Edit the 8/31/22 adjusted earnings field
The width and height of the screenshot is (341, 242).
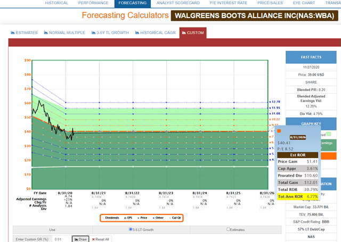pos(130,197)
